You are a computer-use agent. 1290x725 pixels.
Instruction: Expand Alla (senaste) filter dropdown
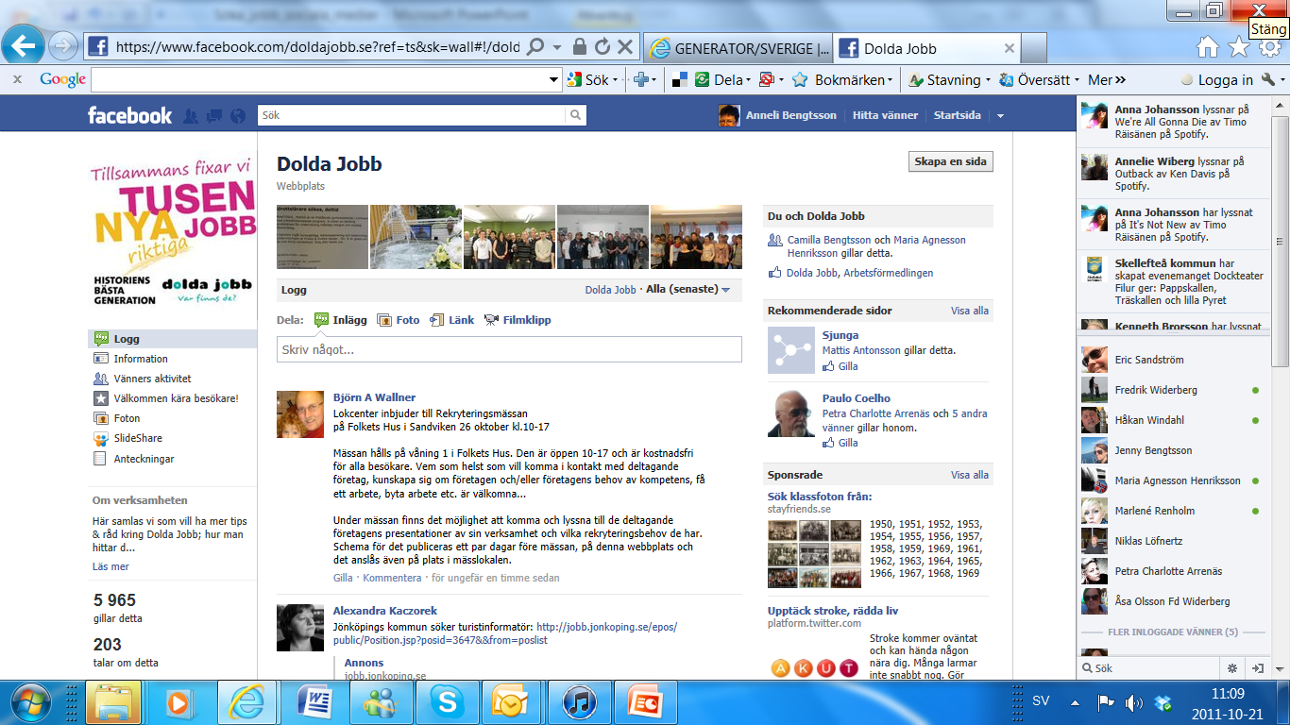(688, 290)
